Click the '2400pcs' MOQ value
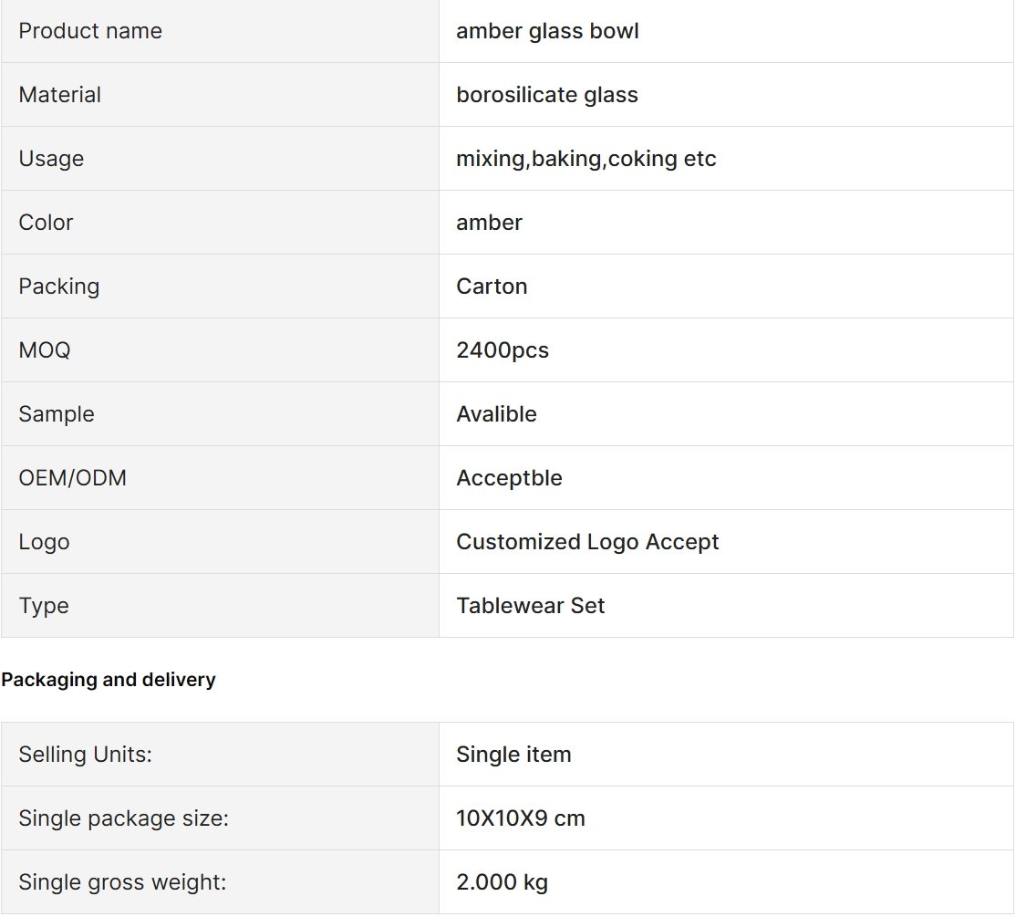Image resolution: width=1026 pixels, height=917 pixels. pos(502,350)
